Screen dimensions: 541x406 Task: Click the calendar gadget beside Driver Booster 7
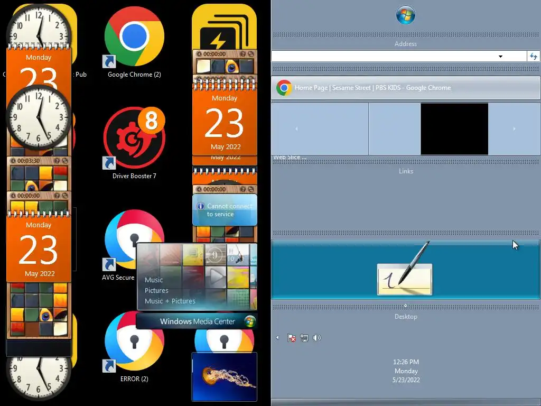224,117
